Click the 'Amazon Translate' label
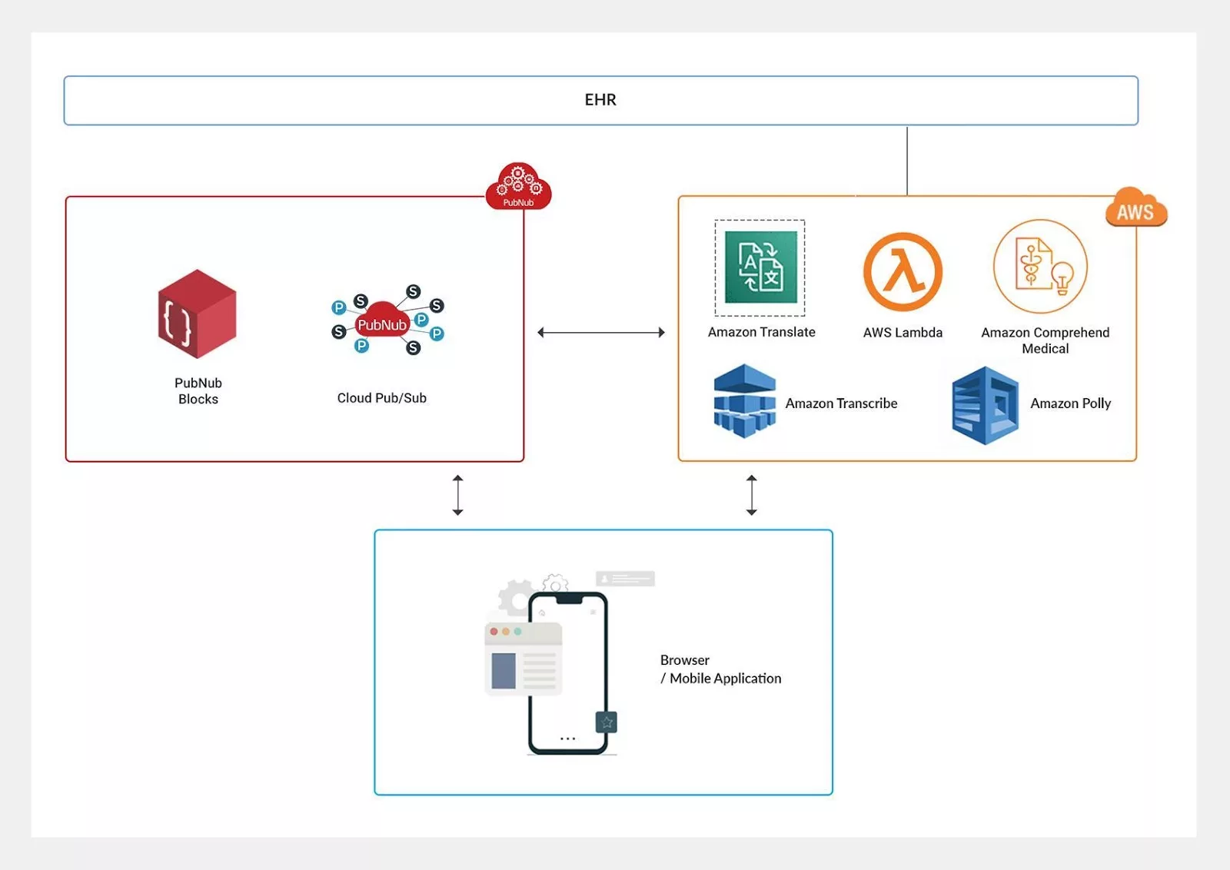Screen dimensions: 1230x870 pos(761,332)
